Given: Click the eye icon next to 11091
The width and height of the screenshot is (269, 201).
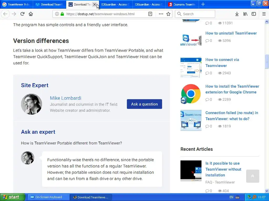Looking at the screenshot, I should coord(220,23).
